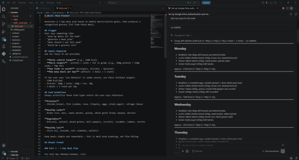The image size is (299, 160).
Task: Open the Extensions view
Action: (x=4, y=39)
